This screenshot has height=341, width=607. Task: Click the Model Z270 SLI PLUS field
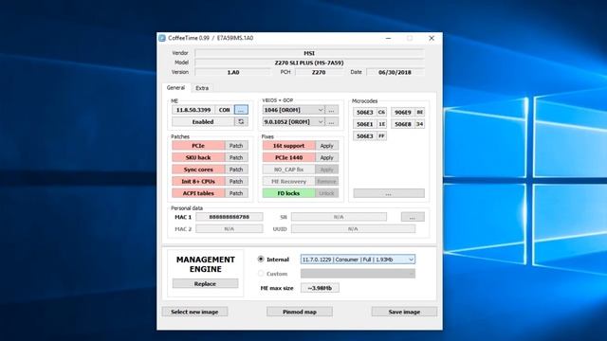(309, 63)
